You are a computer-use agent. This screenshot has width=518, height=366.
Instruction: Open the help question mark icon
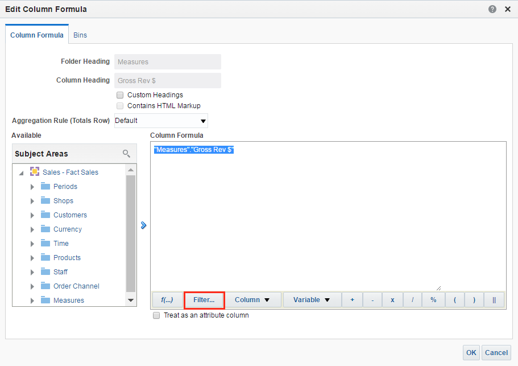[492, 10]
